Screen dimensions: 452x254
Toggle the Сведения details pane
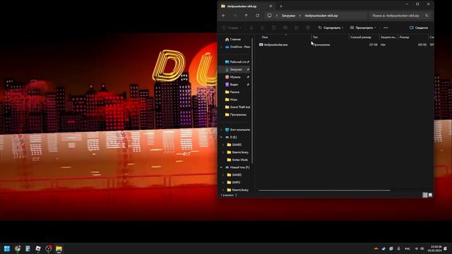coord(419,28)
